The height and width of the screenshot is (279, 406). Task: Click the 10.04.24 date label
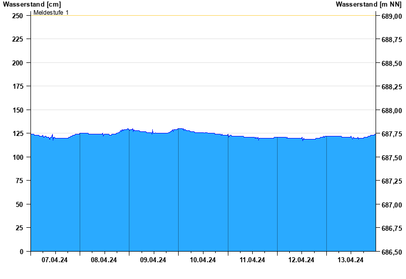click(x=202, y=260)
